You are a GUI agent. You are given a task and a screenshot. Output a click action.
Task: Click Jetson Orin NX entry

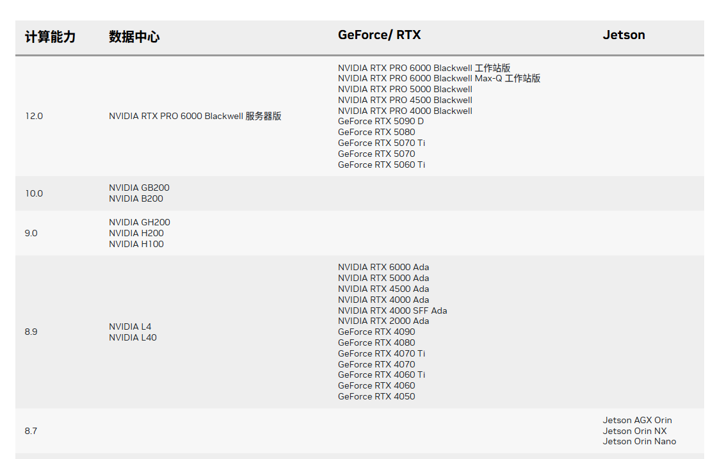[634, 431]
